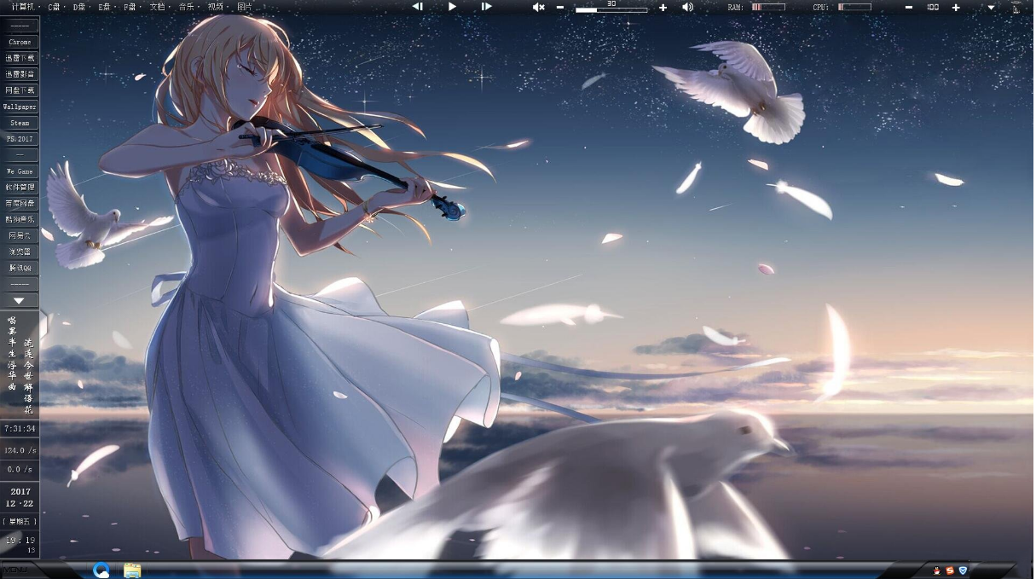Launch Steam from the sidebar

point(20,123)
